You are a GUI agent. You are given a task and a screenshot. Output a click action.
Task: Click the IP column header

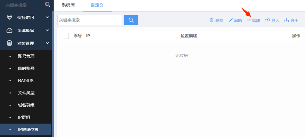[x=88, y=36]
